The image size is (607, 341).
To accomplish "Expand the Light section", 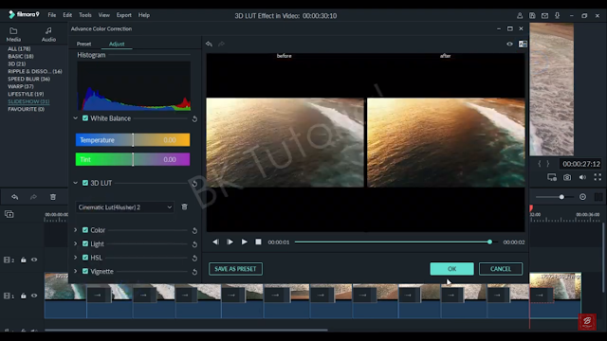I will tap(76, 244).
